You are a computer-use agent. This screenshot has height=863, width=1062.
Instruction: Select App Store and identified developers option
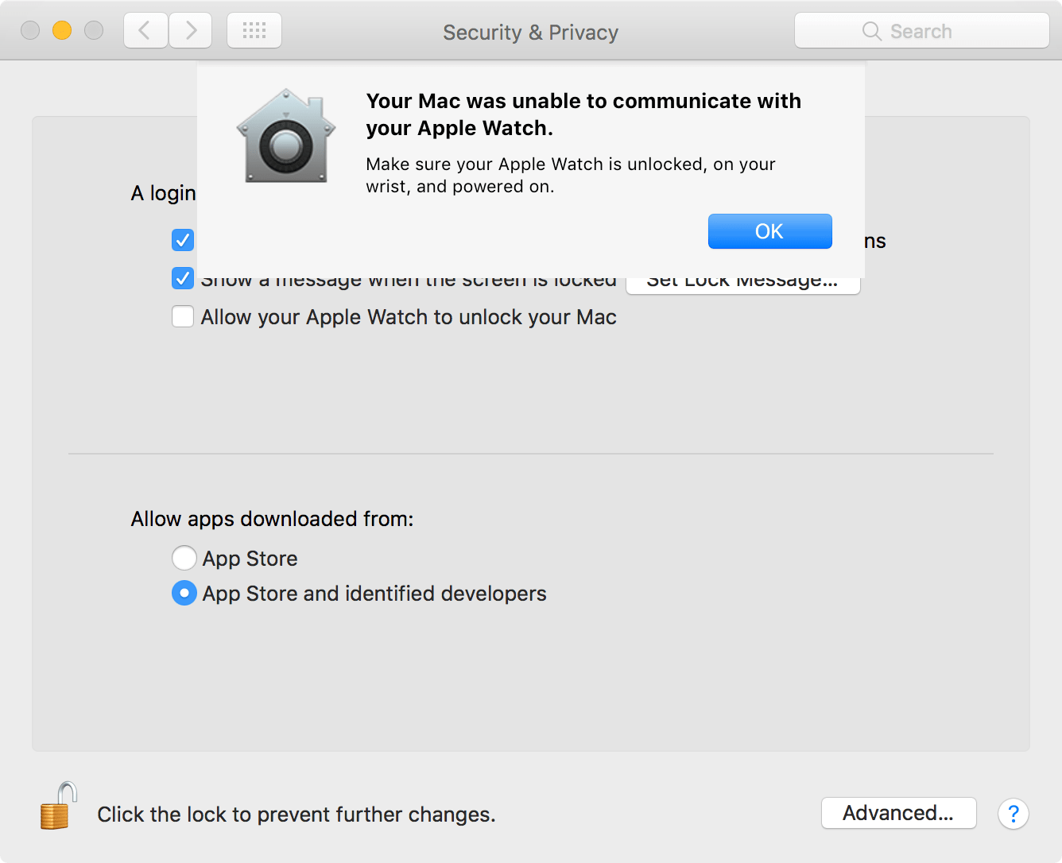(184, 593)
